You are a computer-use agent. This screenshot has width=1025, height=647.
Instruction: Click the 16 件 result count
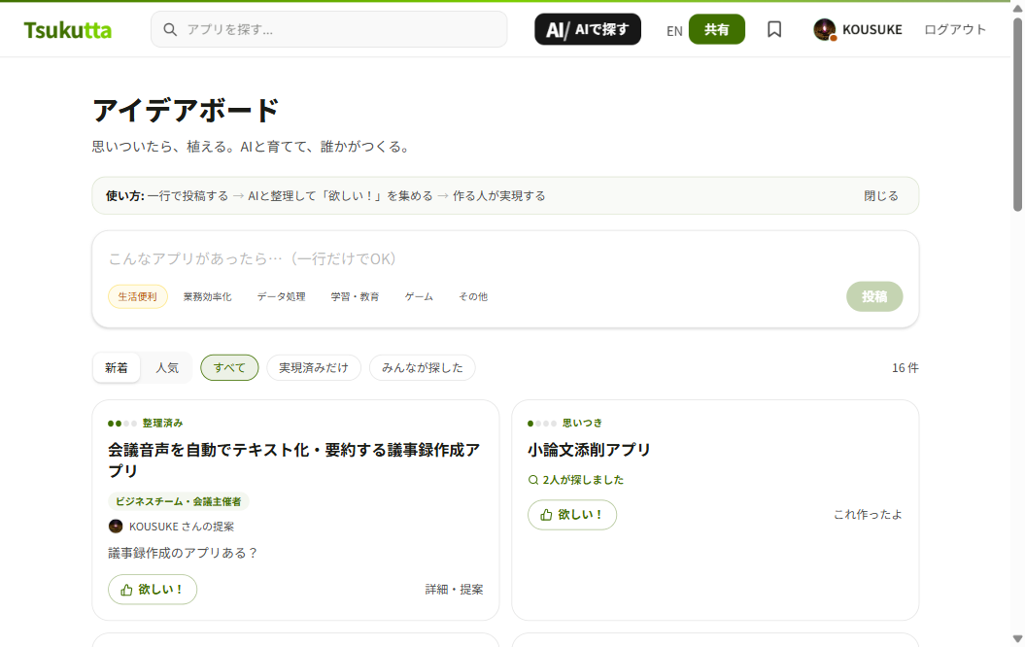[x=905, y=368]
